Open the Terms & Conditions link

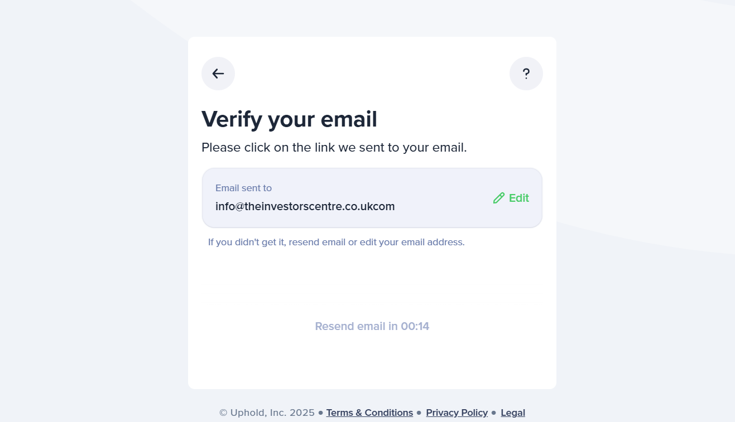[x=369, y=413]
